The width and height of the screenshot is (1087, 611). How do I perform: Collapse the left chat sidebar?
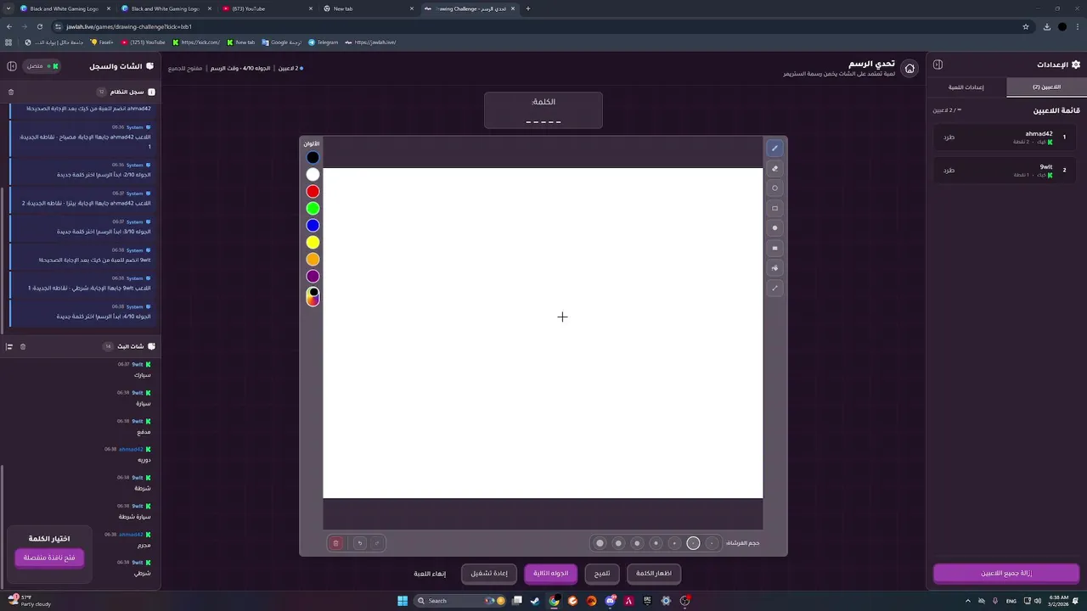click(x=12, y=66)
